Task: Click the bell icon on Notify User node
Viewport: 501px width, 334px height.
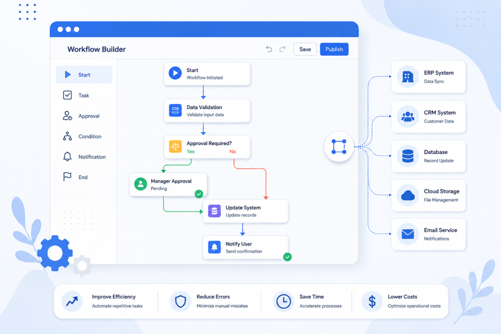Action: point(214,247)
